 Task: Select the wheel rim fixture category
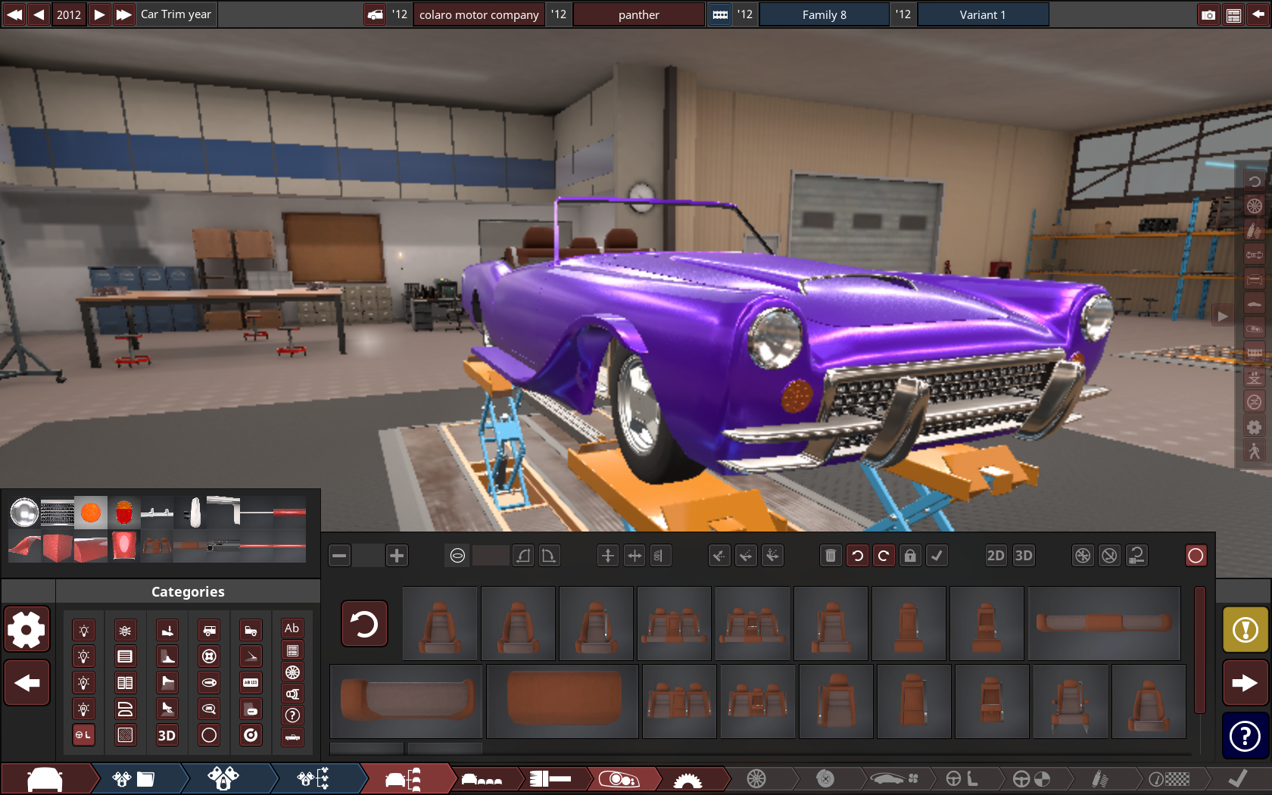pyautogui.click(x=292, y=672)
